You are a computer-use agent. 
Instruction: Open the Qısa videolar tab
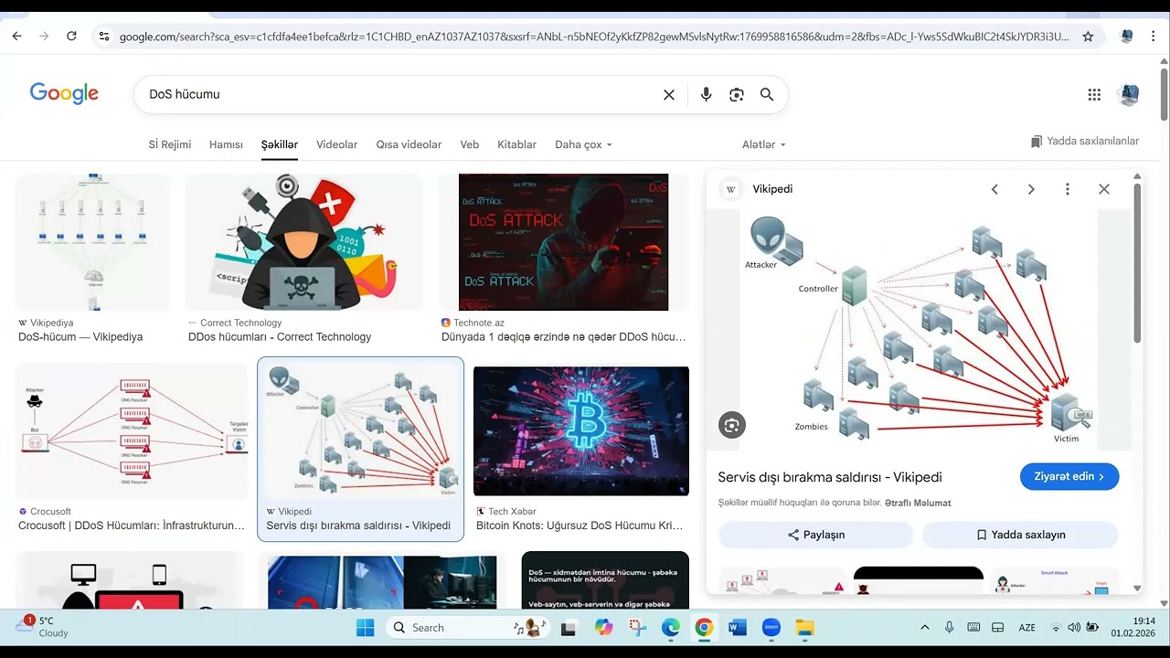409,144
